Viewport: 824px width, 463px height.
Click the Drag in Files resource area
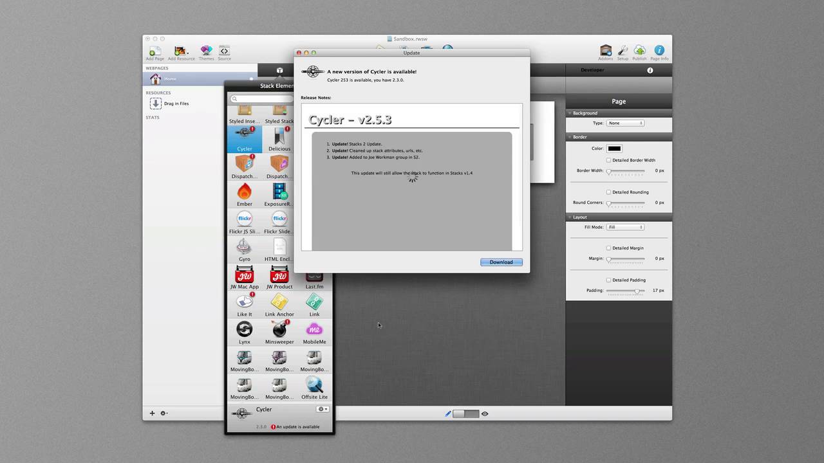coord(169,104)
